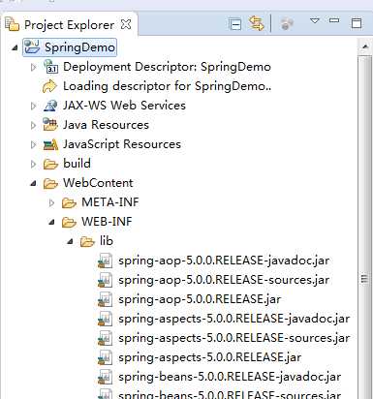Select spring-aop-5.0.0.RELEASE-javadoc.jar
The image size is (373, 399).
click(224, 261)
